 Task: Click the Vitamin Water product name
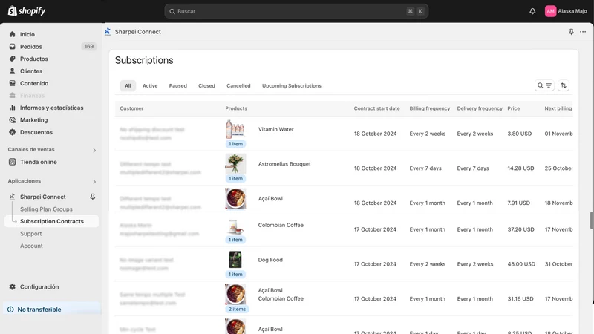275,129
